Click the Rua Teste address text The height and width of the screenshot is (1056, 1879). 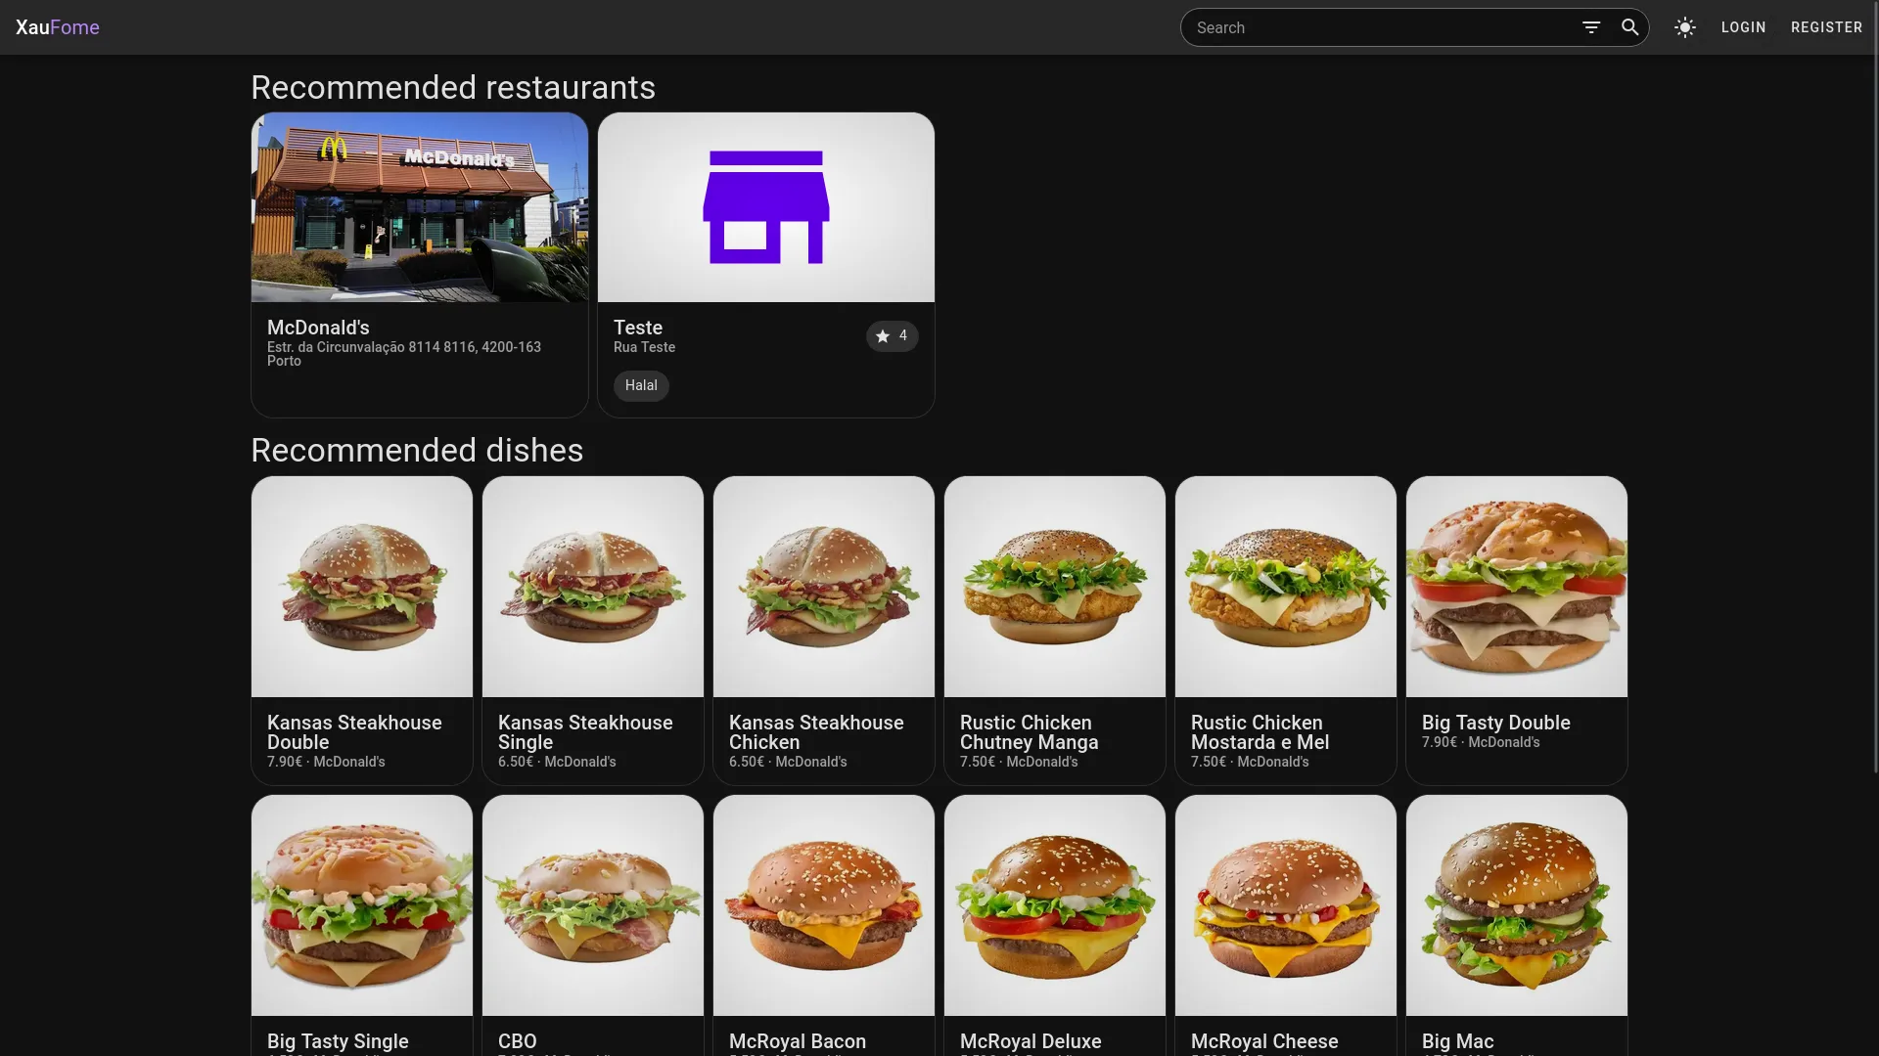[644, 347]
